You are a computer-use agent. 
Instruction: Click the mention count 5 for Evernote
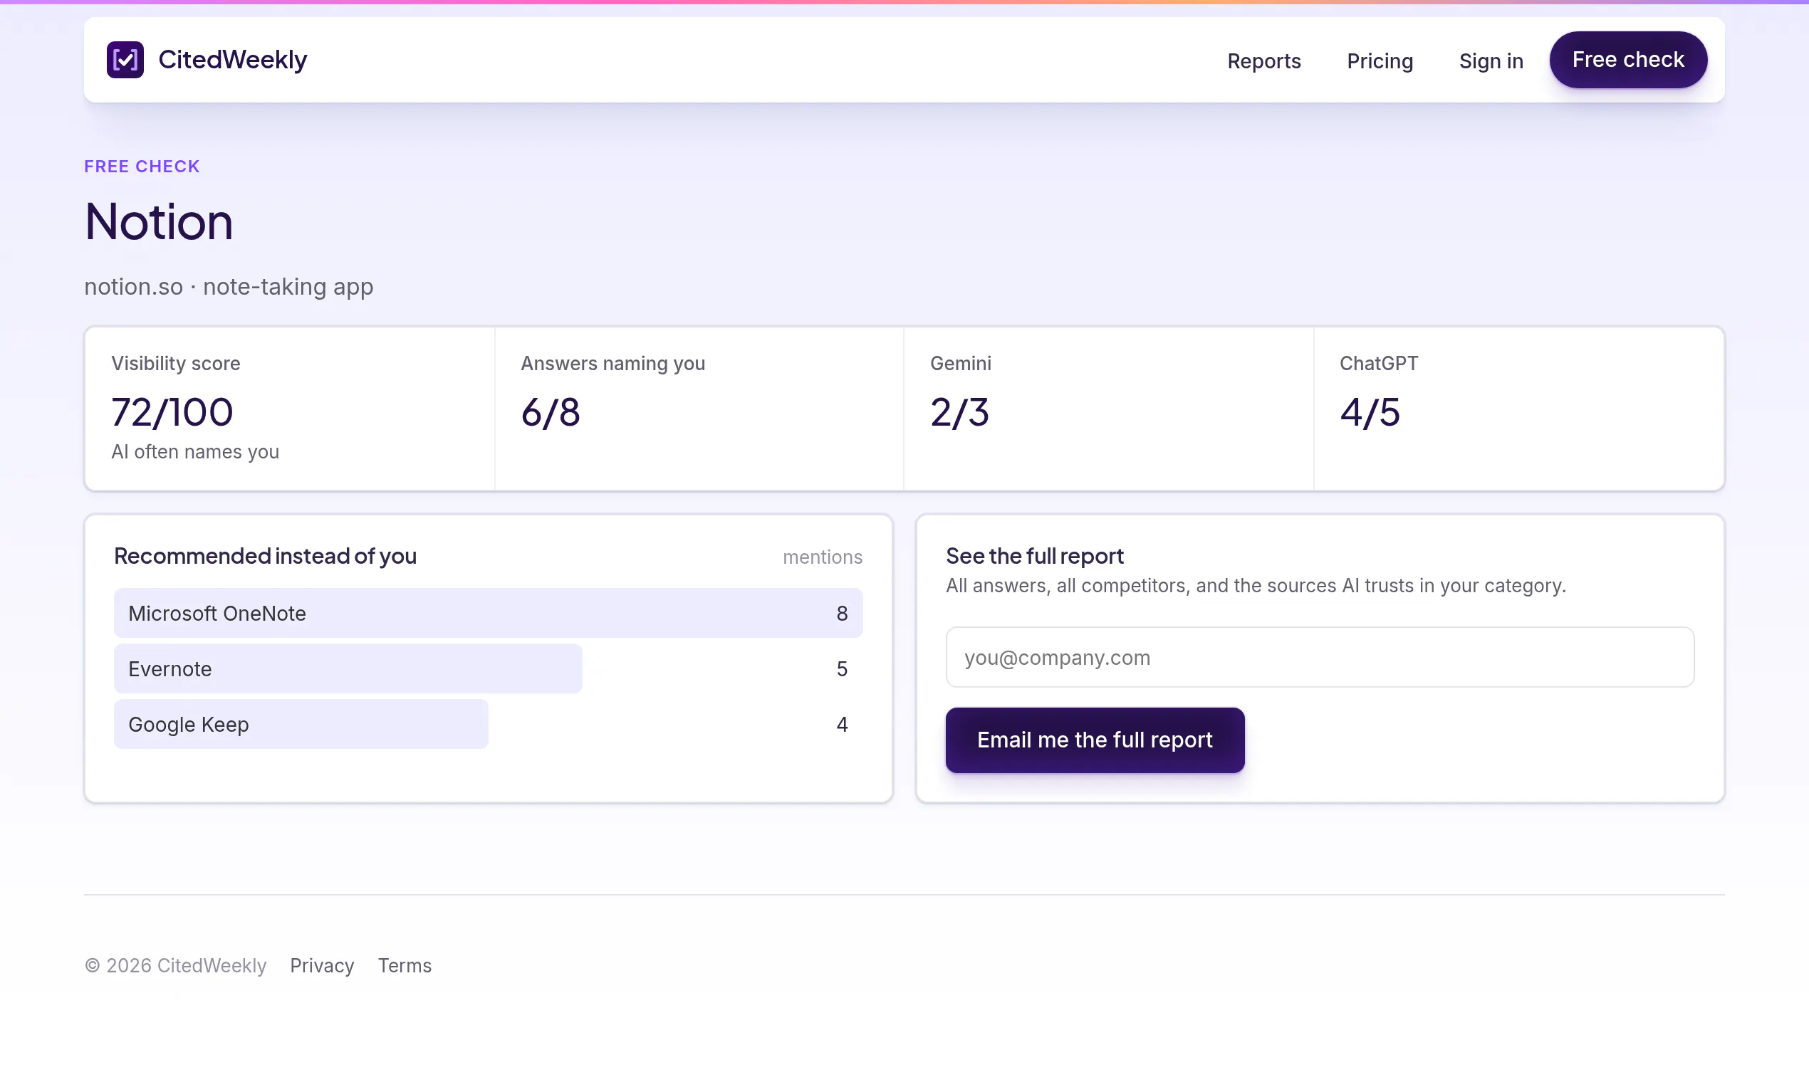[x=842, y=668]
